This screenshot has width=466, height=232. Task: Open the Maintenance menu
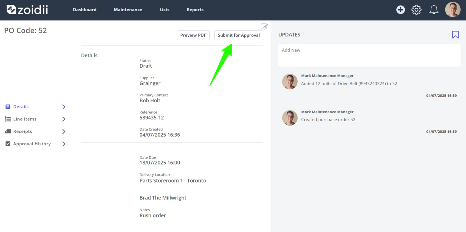coord(128,10)
